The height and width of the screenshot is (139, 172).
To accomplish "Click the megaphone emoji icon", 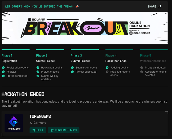I will point(77,7).
